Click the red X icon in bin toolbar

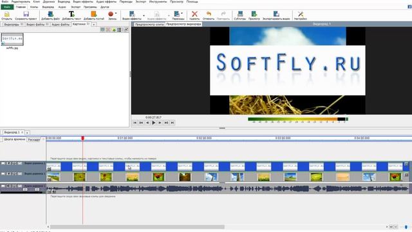[108, 30]
